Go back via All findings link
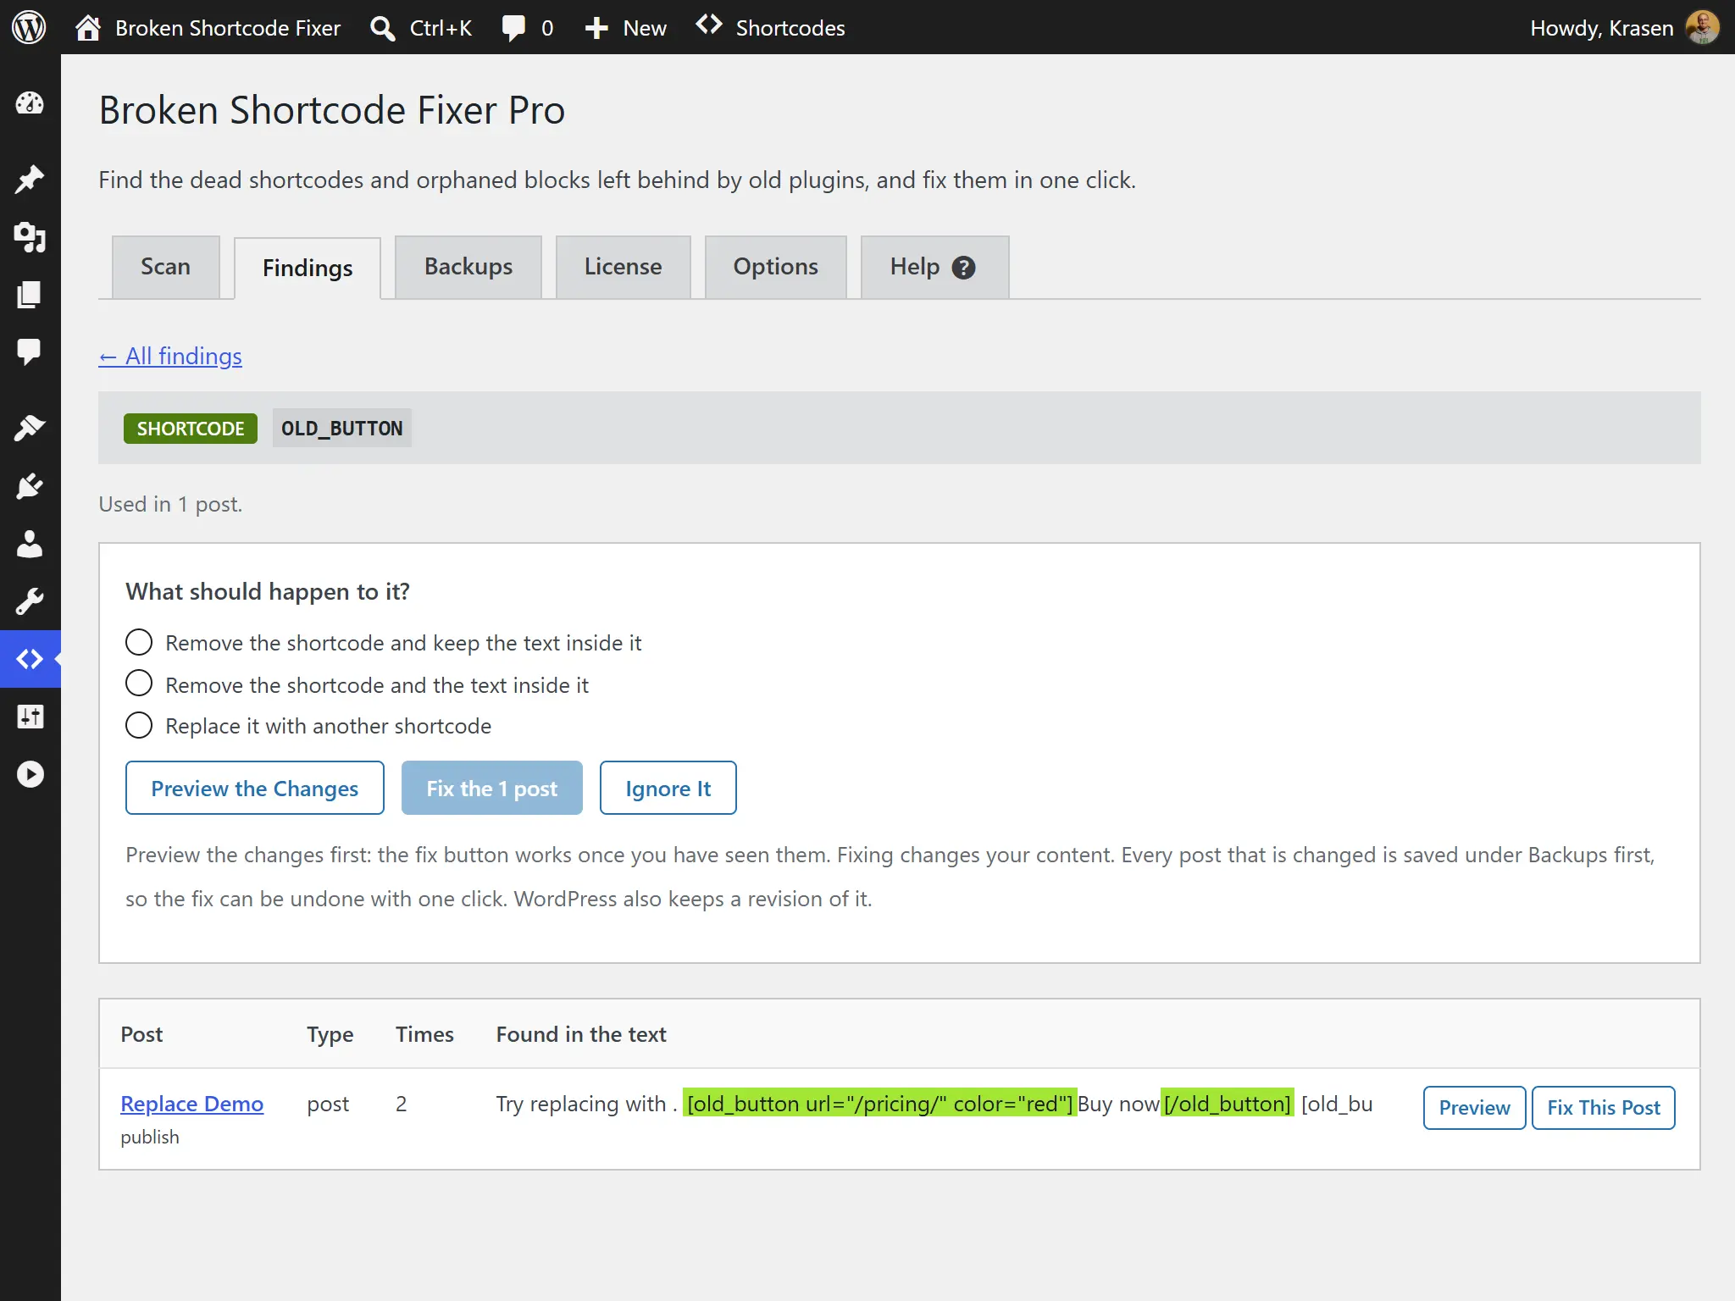The height and width of the screenshot is (1301, 1735). [170, 357]
